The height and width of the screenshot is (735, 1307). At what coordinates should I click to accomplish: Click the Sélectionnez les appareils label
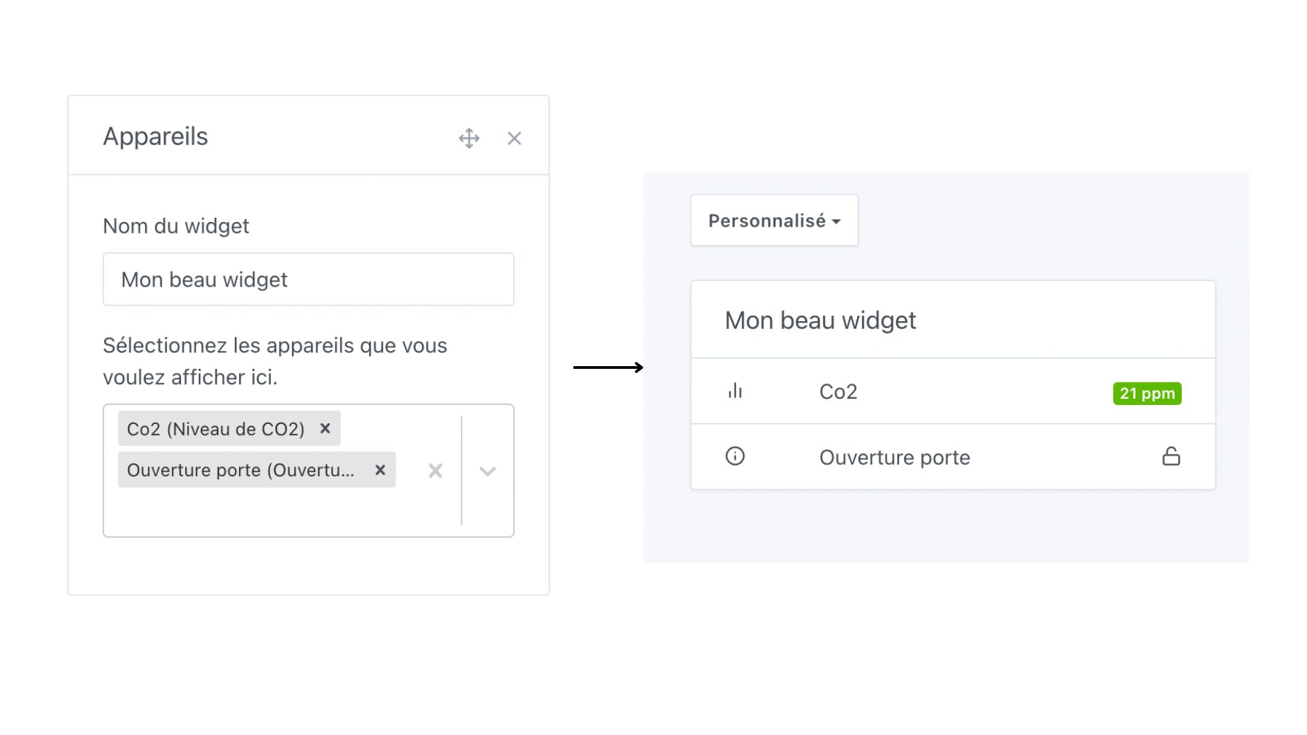[274, 345]
